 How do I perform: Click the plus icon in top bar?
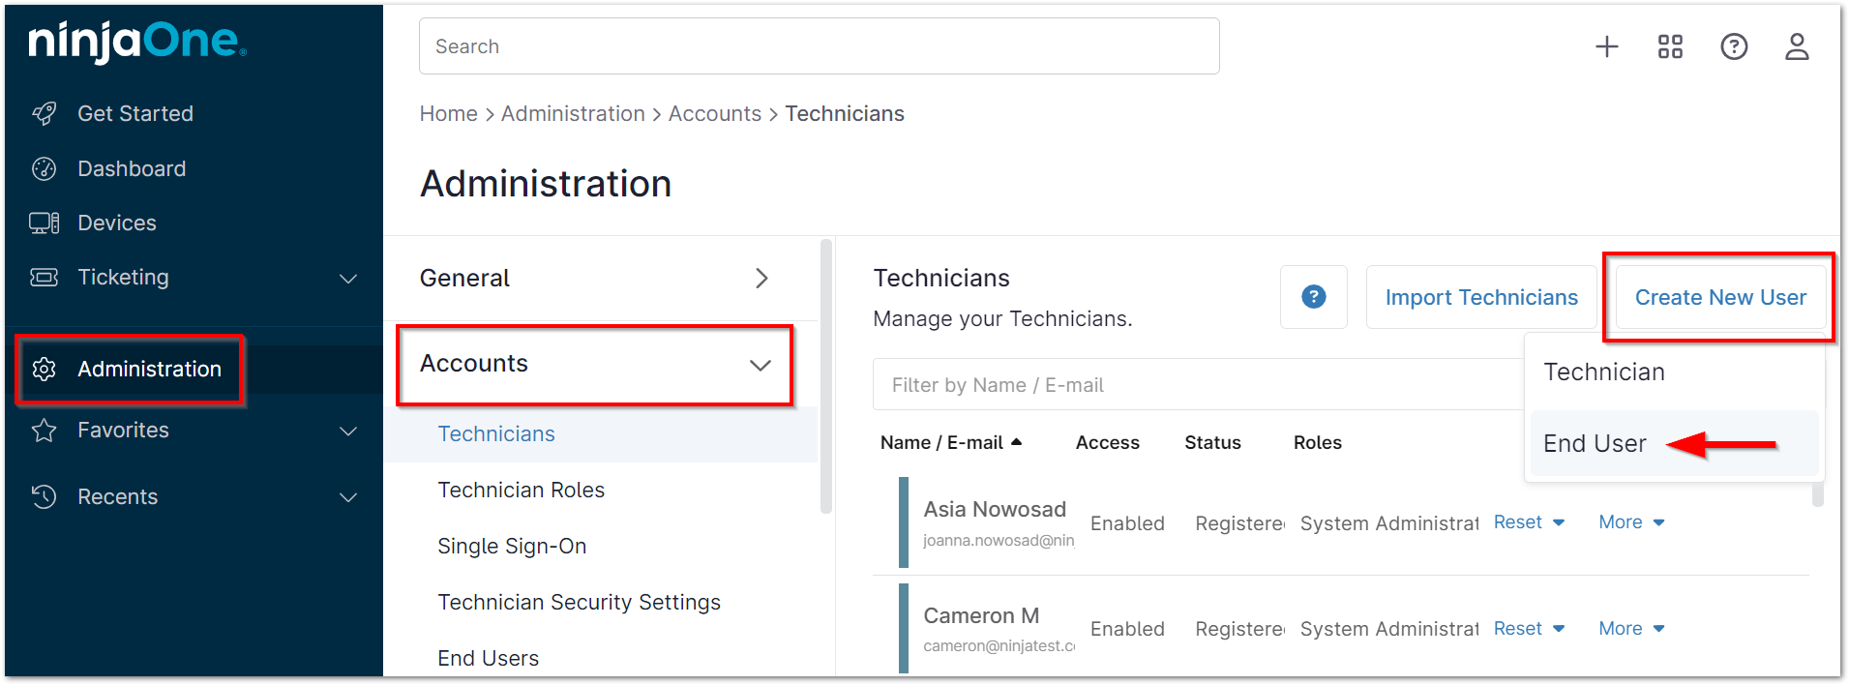pos(1606,46)
